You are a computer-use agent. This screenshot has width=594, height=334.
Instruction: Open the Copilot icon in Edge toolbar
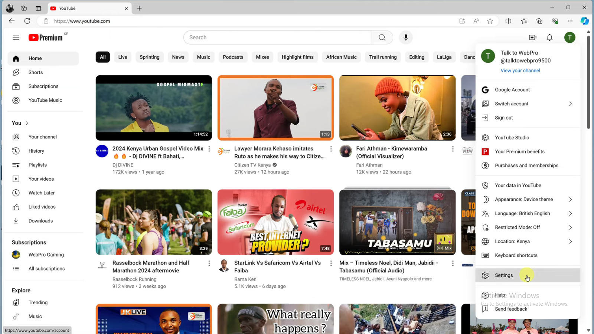(x=585, y=21)
